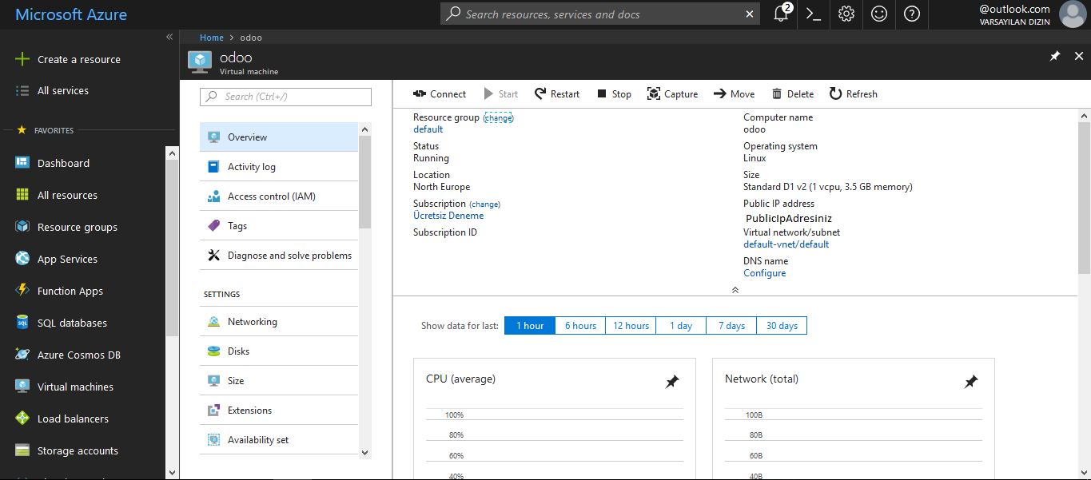Pin the odoo blade to dashboard
The image size is (1091, 480).
[1055, 56]
